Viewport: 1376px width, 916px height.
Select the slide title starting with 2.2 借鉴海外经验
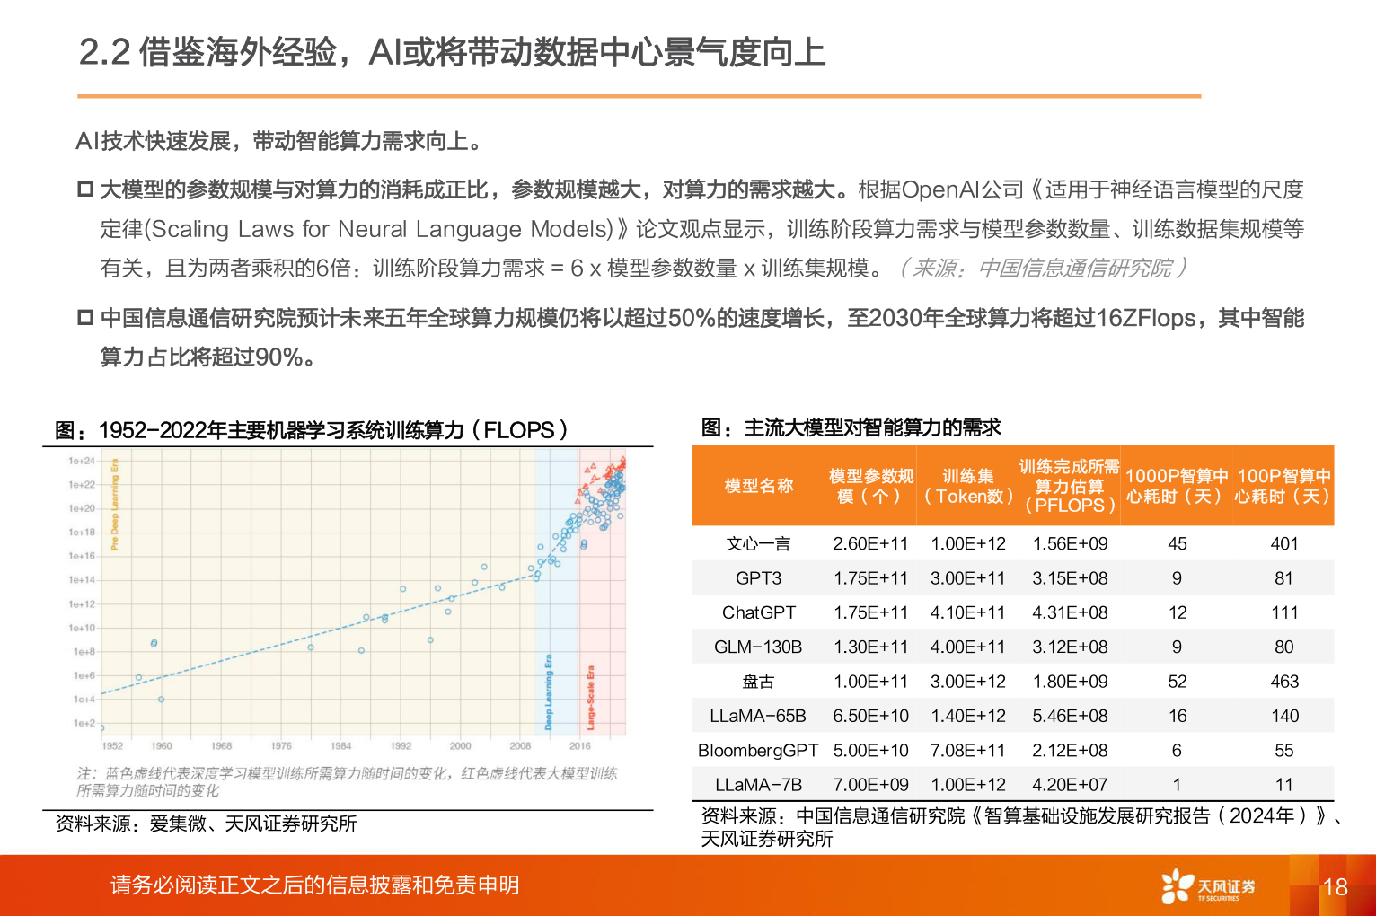tap(452, 53)
